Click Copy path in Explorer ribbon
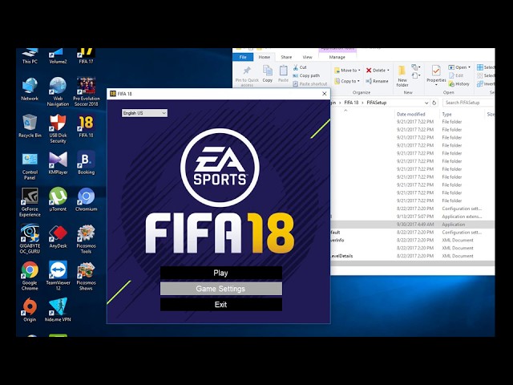 pyautogui.click(x=306, y=75)
